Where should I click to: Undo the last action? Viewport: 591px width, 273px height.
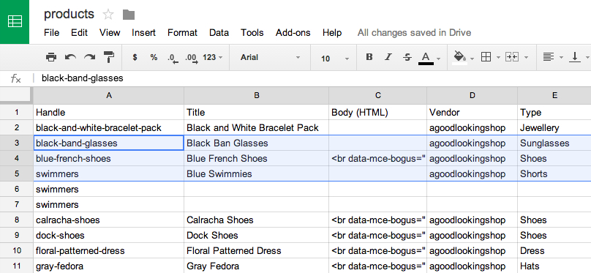(x=70, y=57)
